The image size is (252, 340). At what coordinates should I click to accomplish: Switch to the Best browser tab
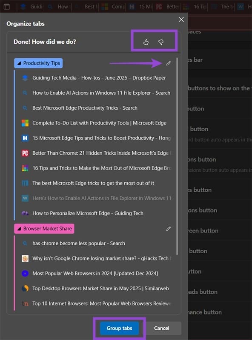point(86,7)
